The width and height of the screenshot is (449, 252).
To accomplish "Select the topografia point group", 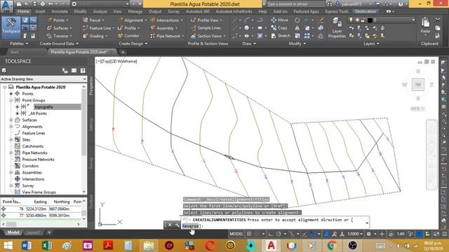I will coord(43,107).
